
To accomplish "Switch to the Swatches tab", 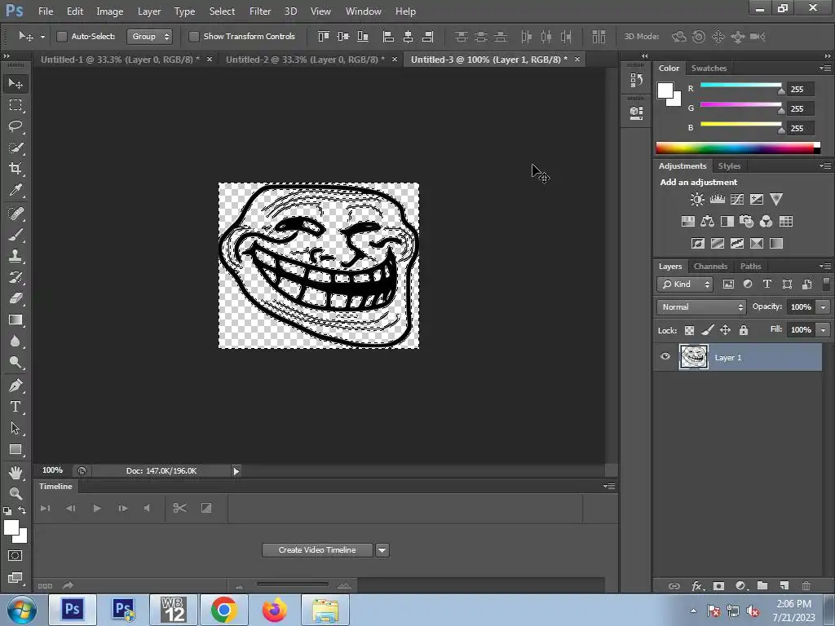I will point(709,68).
